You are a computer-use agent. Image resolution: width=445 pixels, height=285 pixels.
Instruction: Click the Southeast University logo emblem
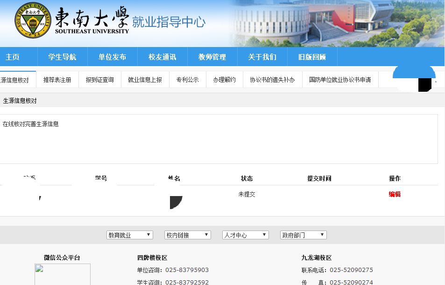(33, 21)
